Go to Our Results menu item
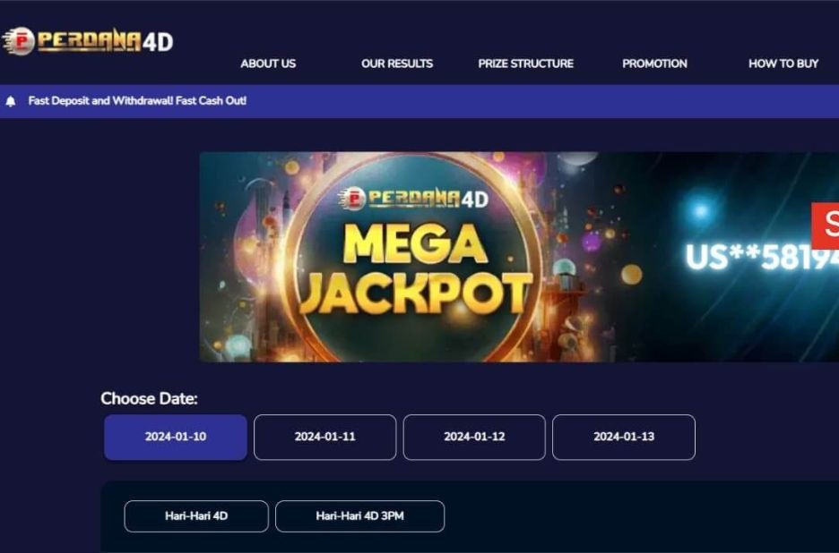The image size is (839, 553). 397,64
